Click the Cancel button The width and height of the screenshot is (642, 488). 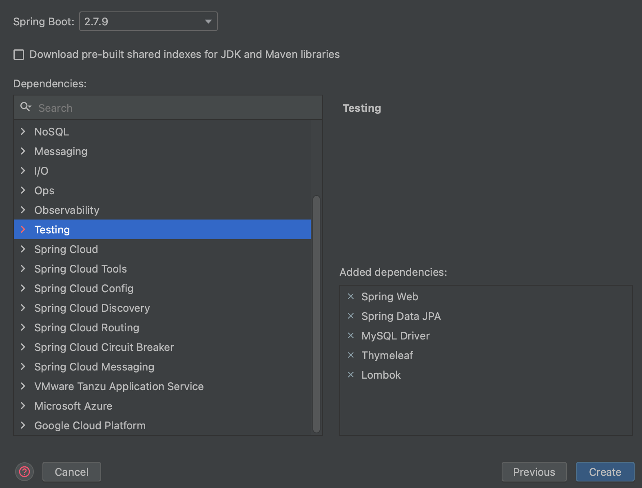pos(72,472)
